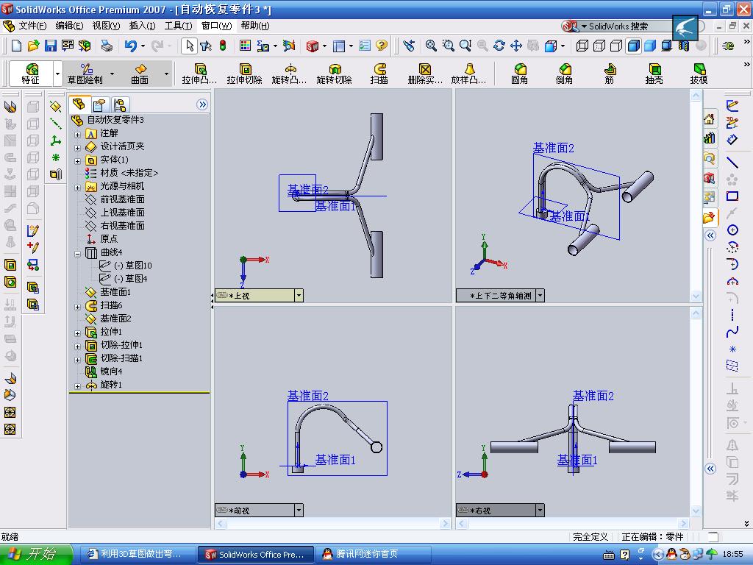This screenshot has height=565, width=753.
Task: Toggle hidden lines visible display mode
Action: tap(599, 46)
